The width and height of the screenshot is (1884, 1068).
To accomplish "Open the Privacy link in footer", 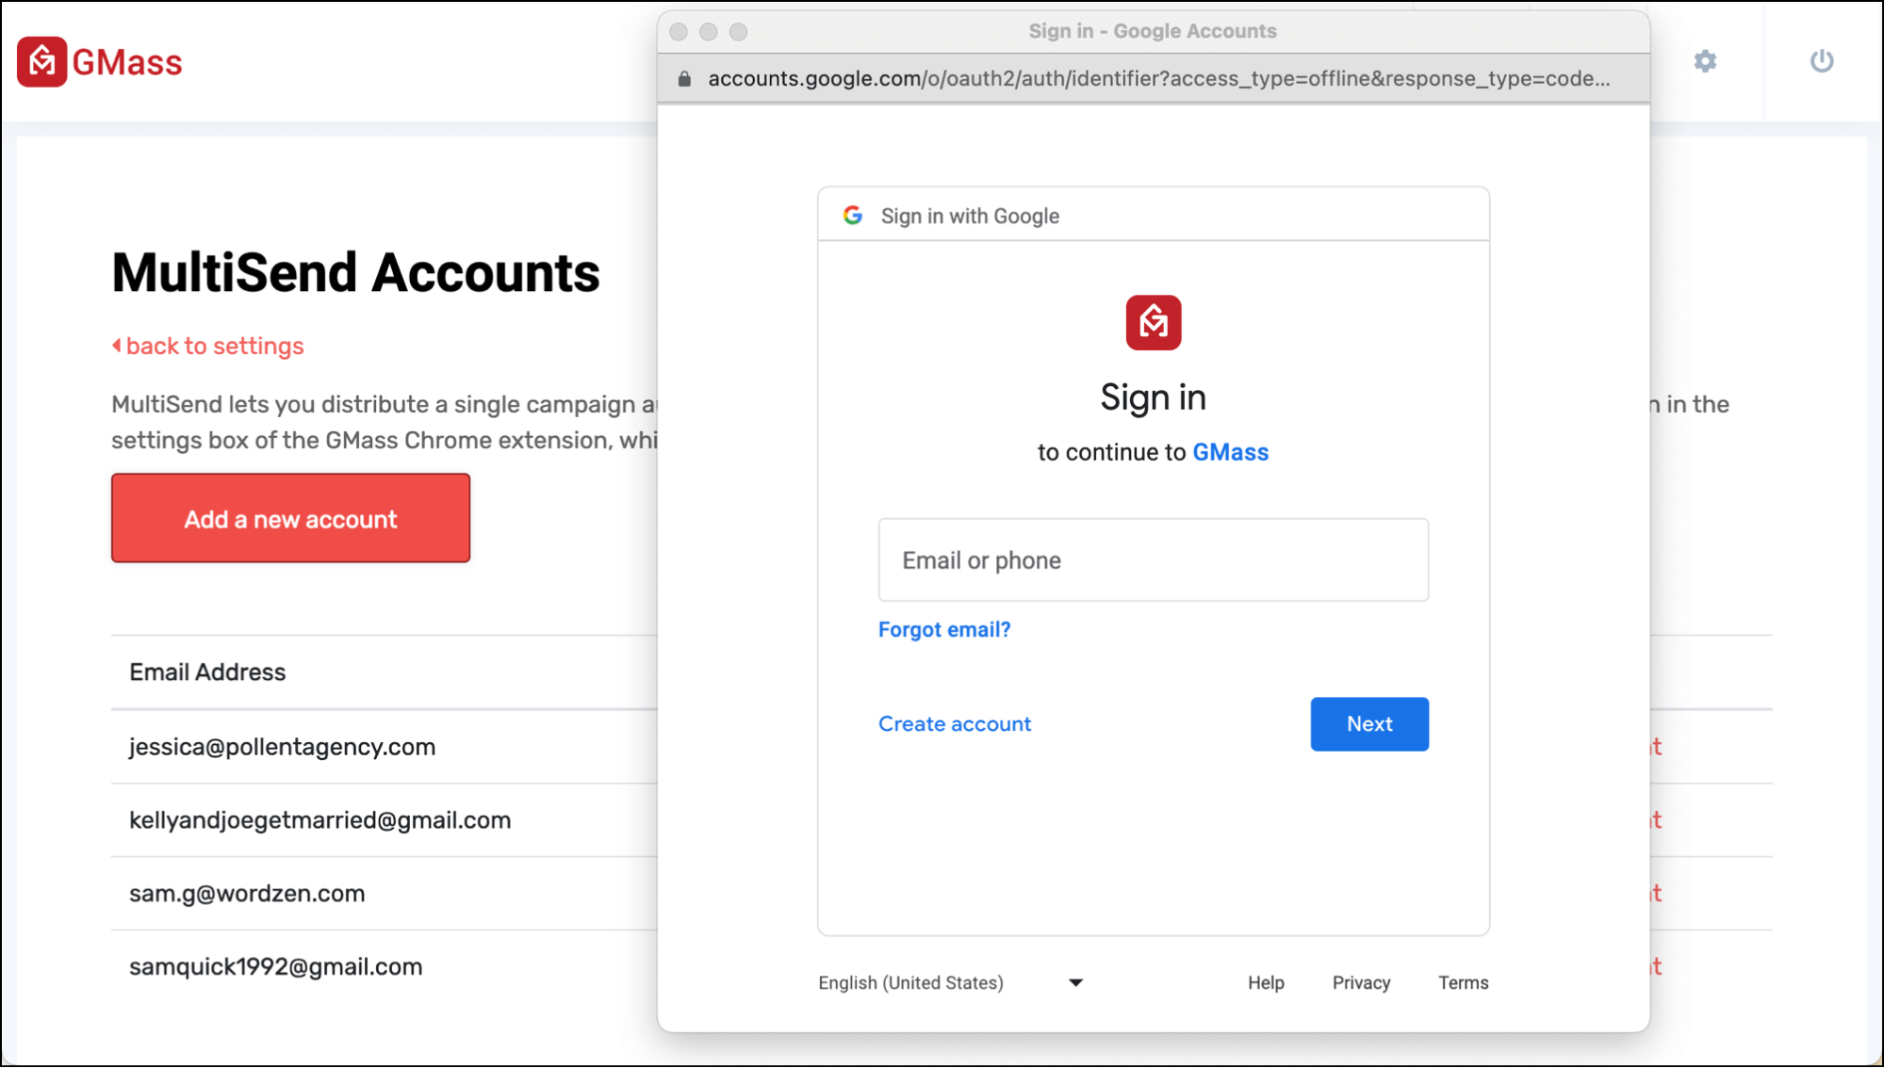I will coord(1361,982).
